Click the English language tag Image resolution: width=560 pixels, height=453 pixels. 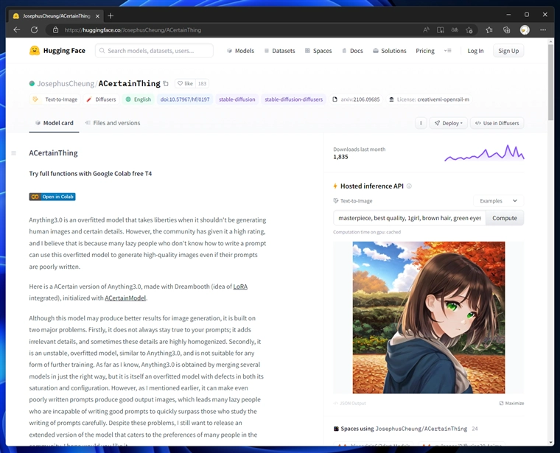pos(139,99)
